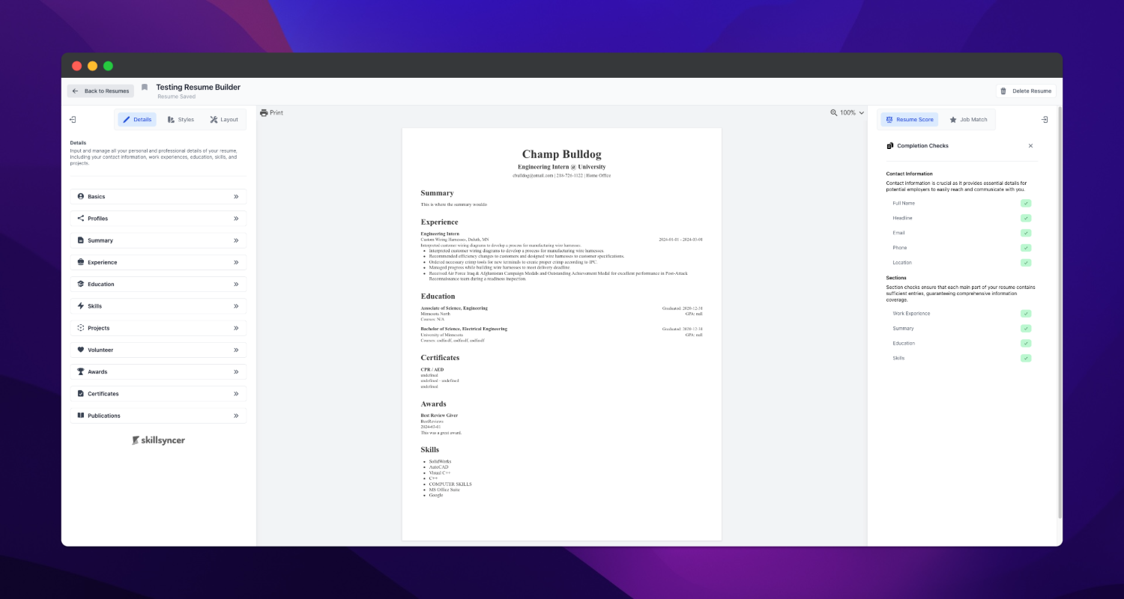The height and width of the screenshot is (599, 1124).
Task: Click the magnifier zoom icon
Action: [834, 113]
